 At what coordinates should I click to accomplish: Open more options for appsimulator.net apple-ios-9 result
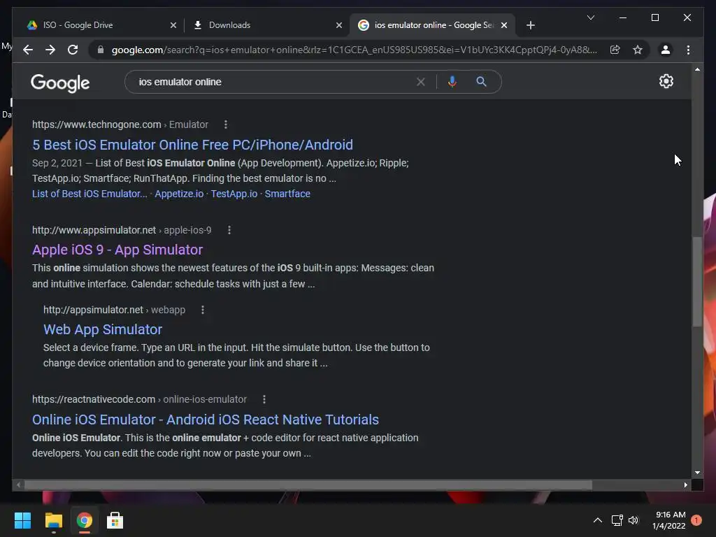coord(229,230)
